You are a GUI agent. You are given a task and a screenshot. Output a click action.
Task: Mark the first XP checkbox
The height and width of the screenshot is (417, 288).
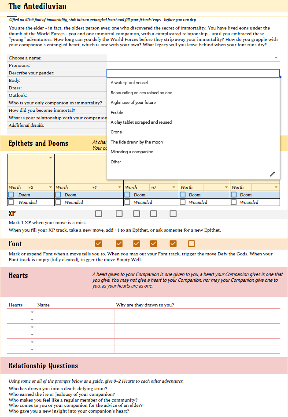click(98, 214)
